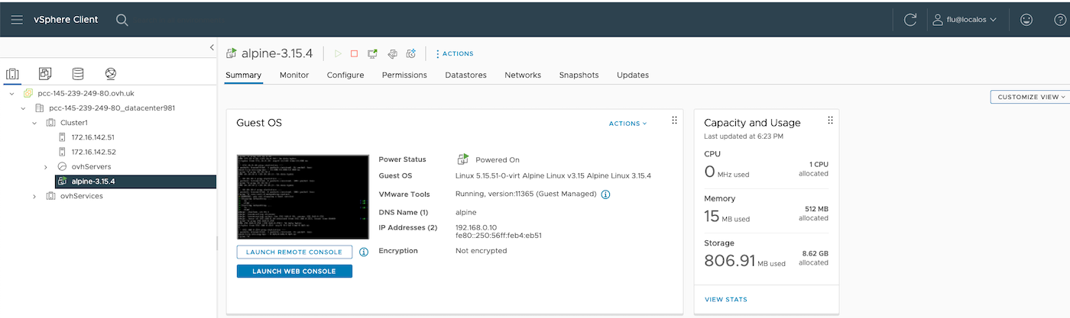Open the search magnifier in header
This screenshot has height=318, width=1070.
(x=122, y=20)
